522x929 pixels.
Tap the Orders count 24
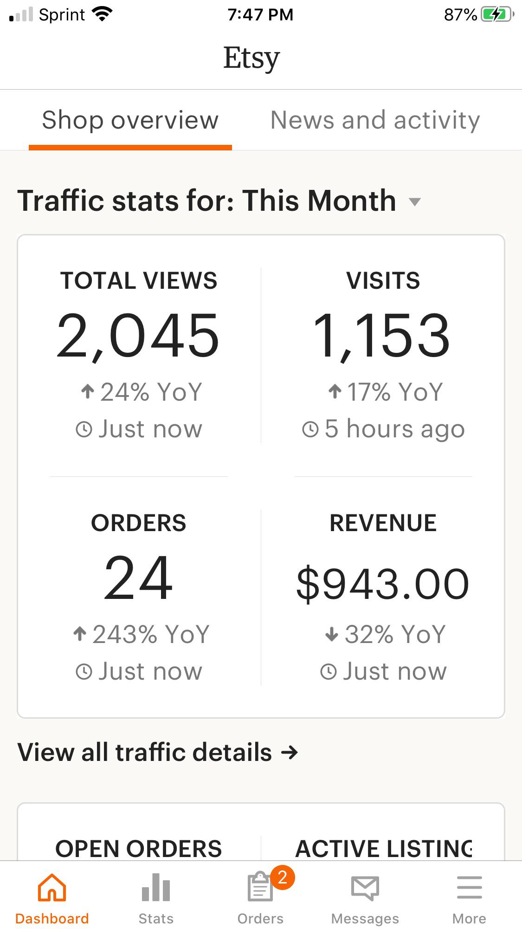138,578
